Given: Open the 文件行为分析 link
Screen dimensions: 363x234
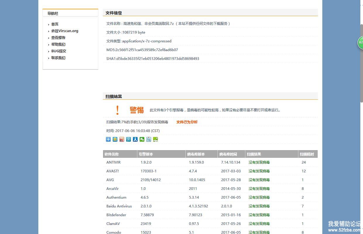Looking at the screenshot, I should (187, 122).
